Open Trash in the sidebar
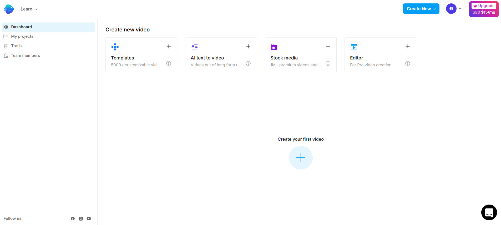501x225 pixels. click(x=48, y=46)
